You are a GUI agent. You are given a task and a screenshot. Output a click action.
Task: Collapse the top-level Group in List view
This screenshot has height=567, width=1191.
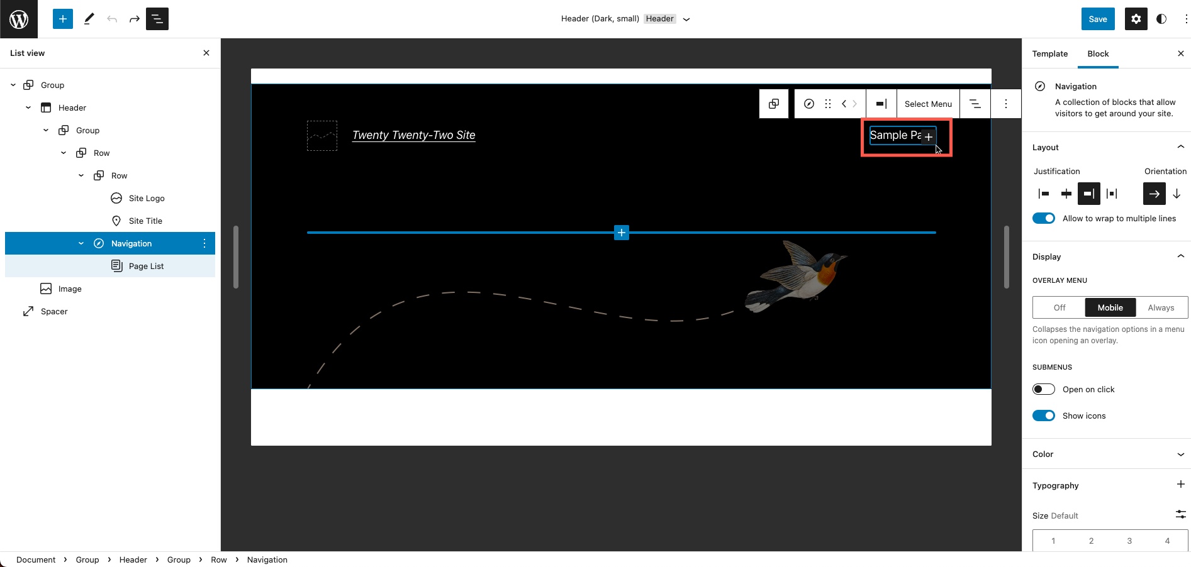(13, 85)
